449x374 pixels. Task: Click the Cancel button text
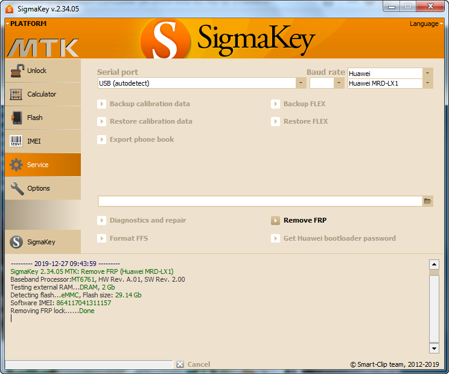point(199,364)
